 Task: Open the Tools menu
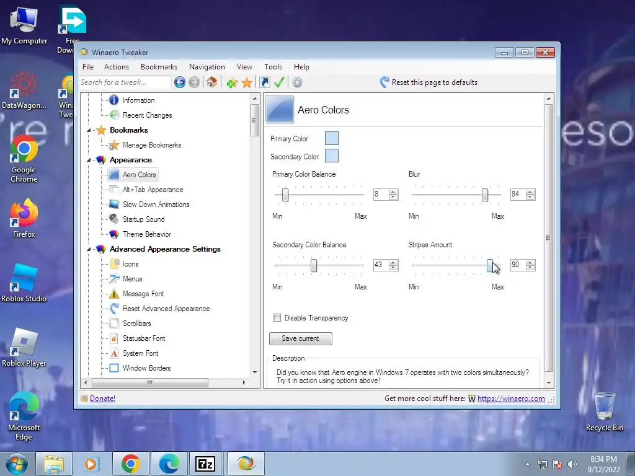[x=273, y=67]
